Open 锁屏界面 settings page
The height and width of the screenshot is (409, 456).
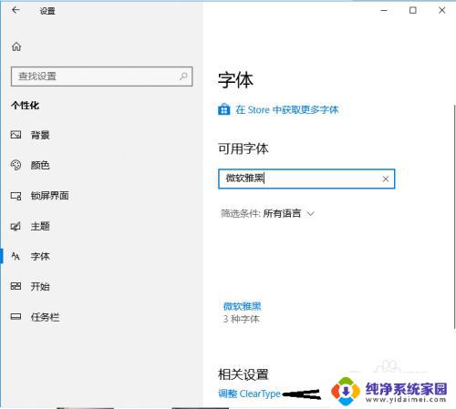point(49,196)
